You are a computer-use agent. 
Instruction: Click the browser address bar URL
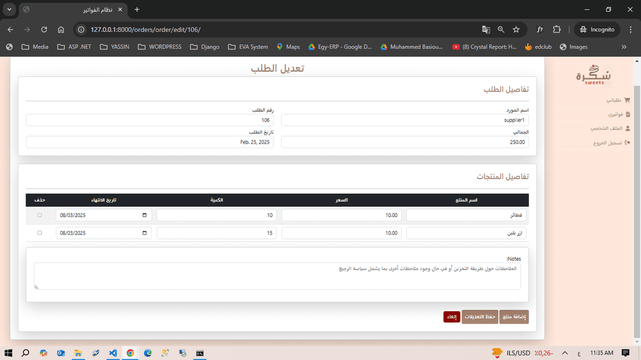pyautogui.click(x=145, y=29)
